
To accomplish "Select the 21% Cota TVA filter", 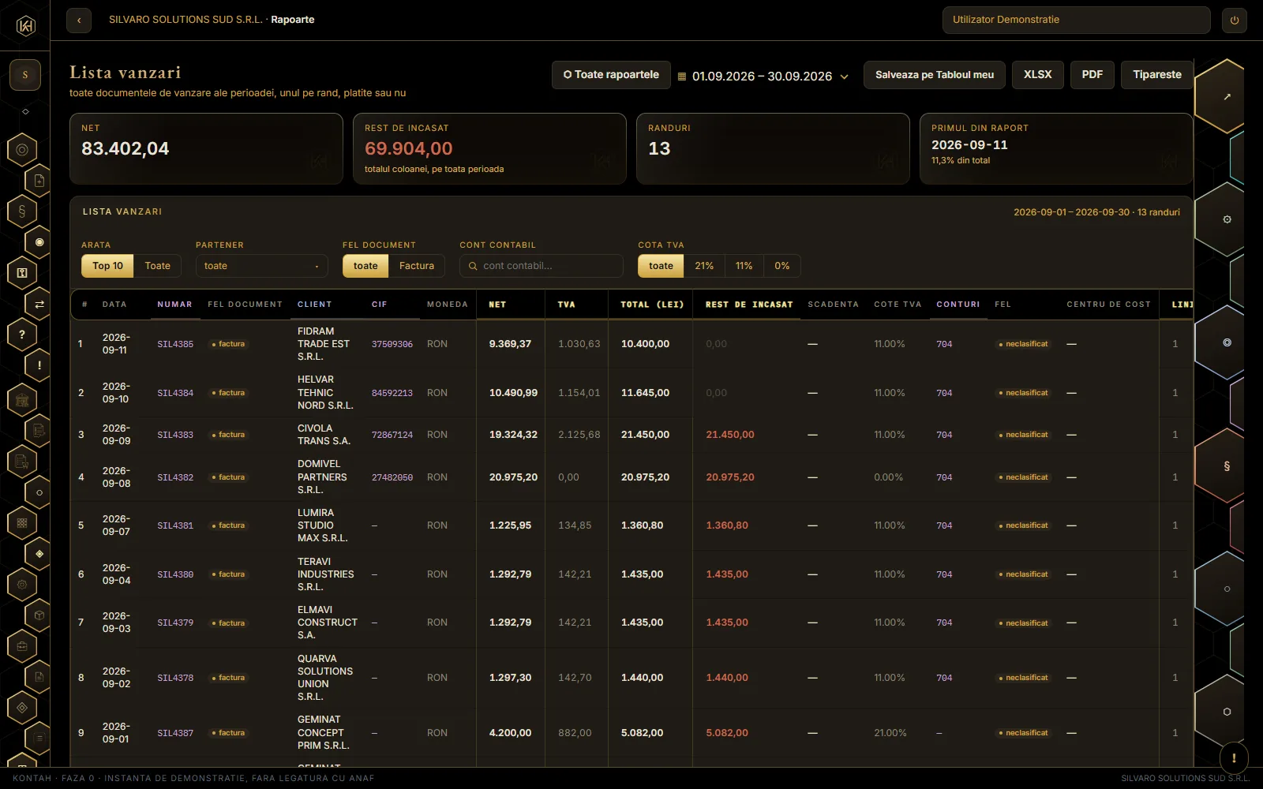I will (704, 266).
